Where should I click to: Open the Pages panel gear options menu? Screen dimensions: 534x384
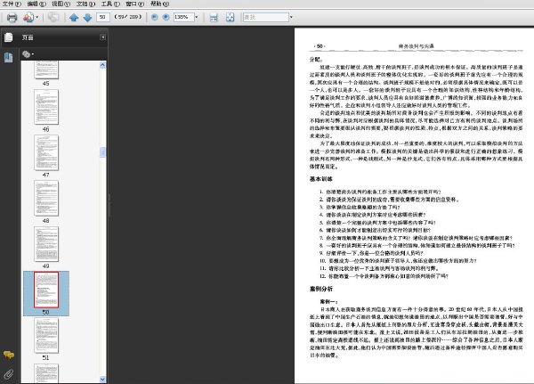28,53
